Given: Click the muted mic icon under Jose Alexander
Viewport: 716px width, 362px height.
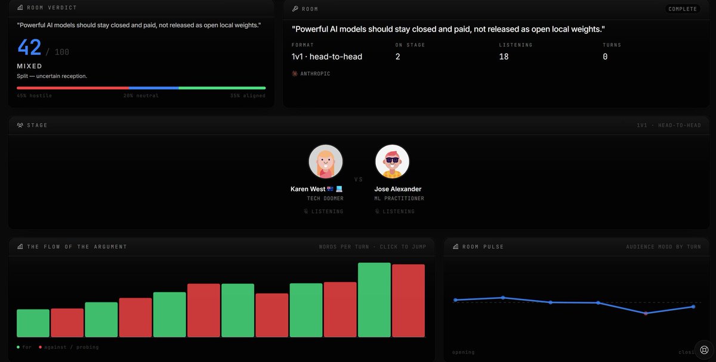Looking at the screenshot, I should tap(378, 211).
